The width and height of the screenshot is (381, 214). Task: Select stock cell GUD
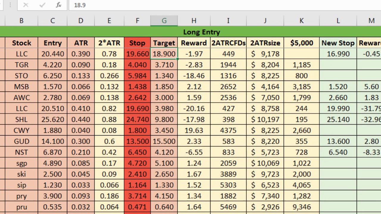point(21,141)
